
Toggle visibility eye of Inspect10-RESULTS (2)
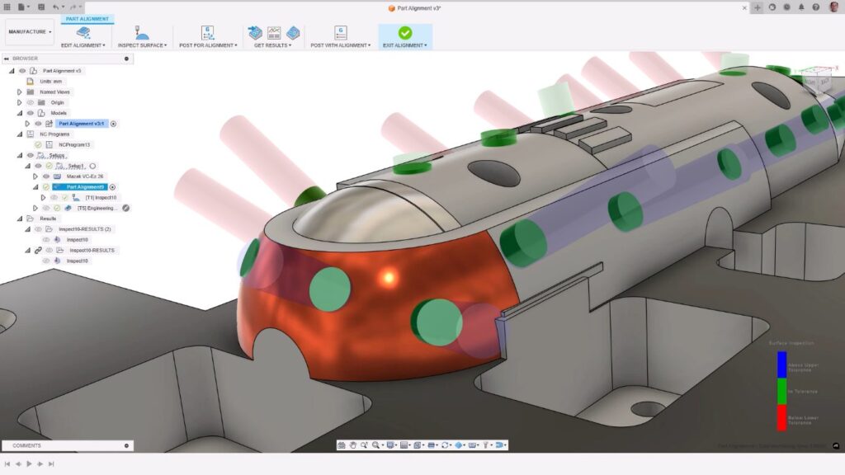click(38, 229)
